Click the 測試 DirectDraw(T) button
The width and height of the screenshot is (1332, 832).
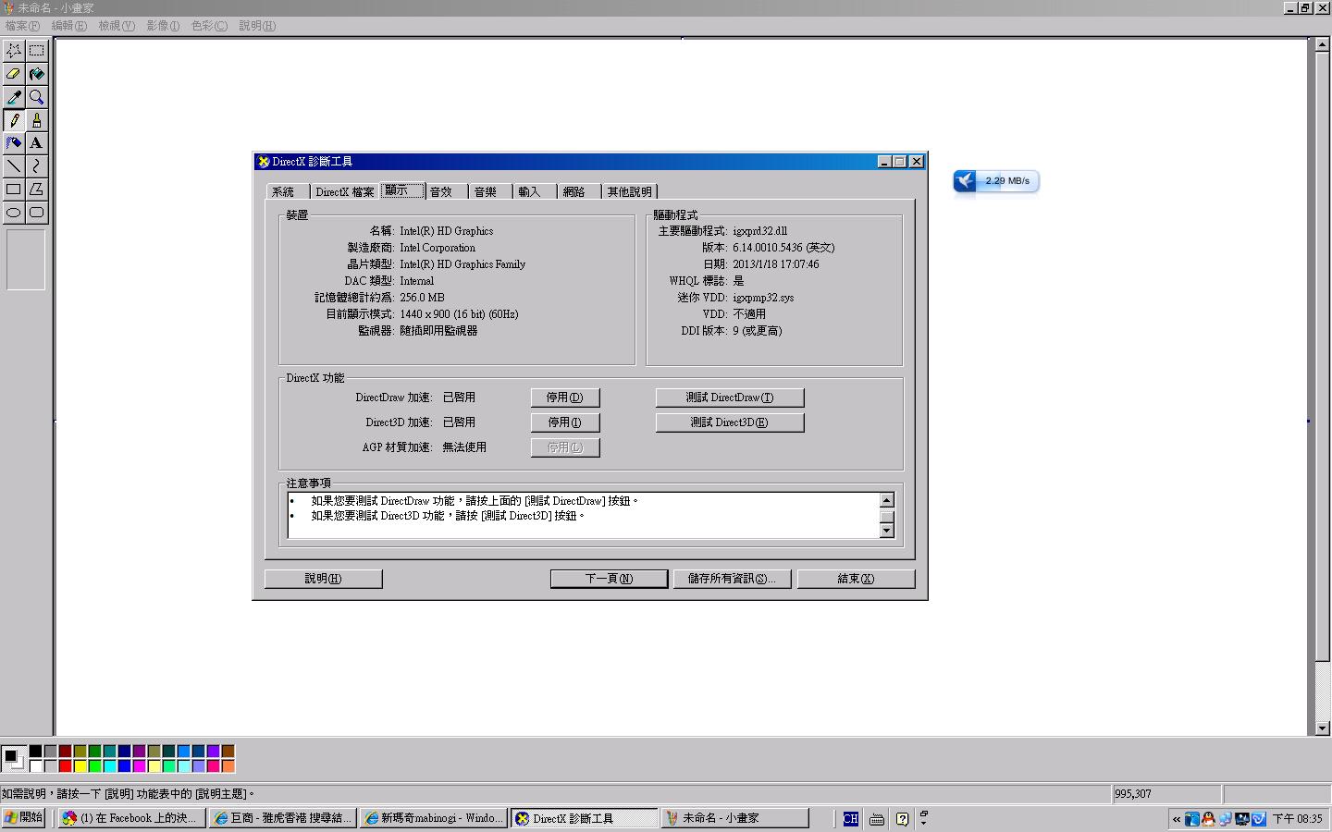pyautogui.click(x=729, y=398)
